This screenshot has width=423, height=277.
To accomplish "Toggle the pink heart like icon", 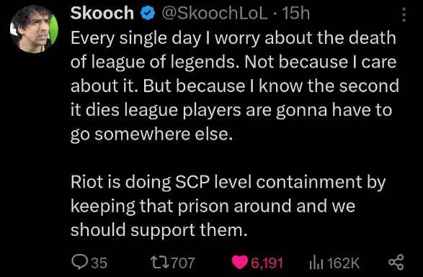I will tap(240, 263).
